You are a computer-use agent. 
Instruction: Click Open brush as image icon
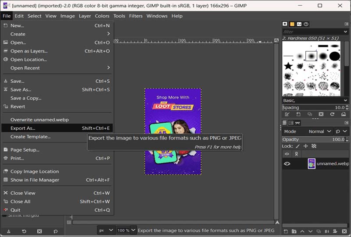[x=344, y=114]
